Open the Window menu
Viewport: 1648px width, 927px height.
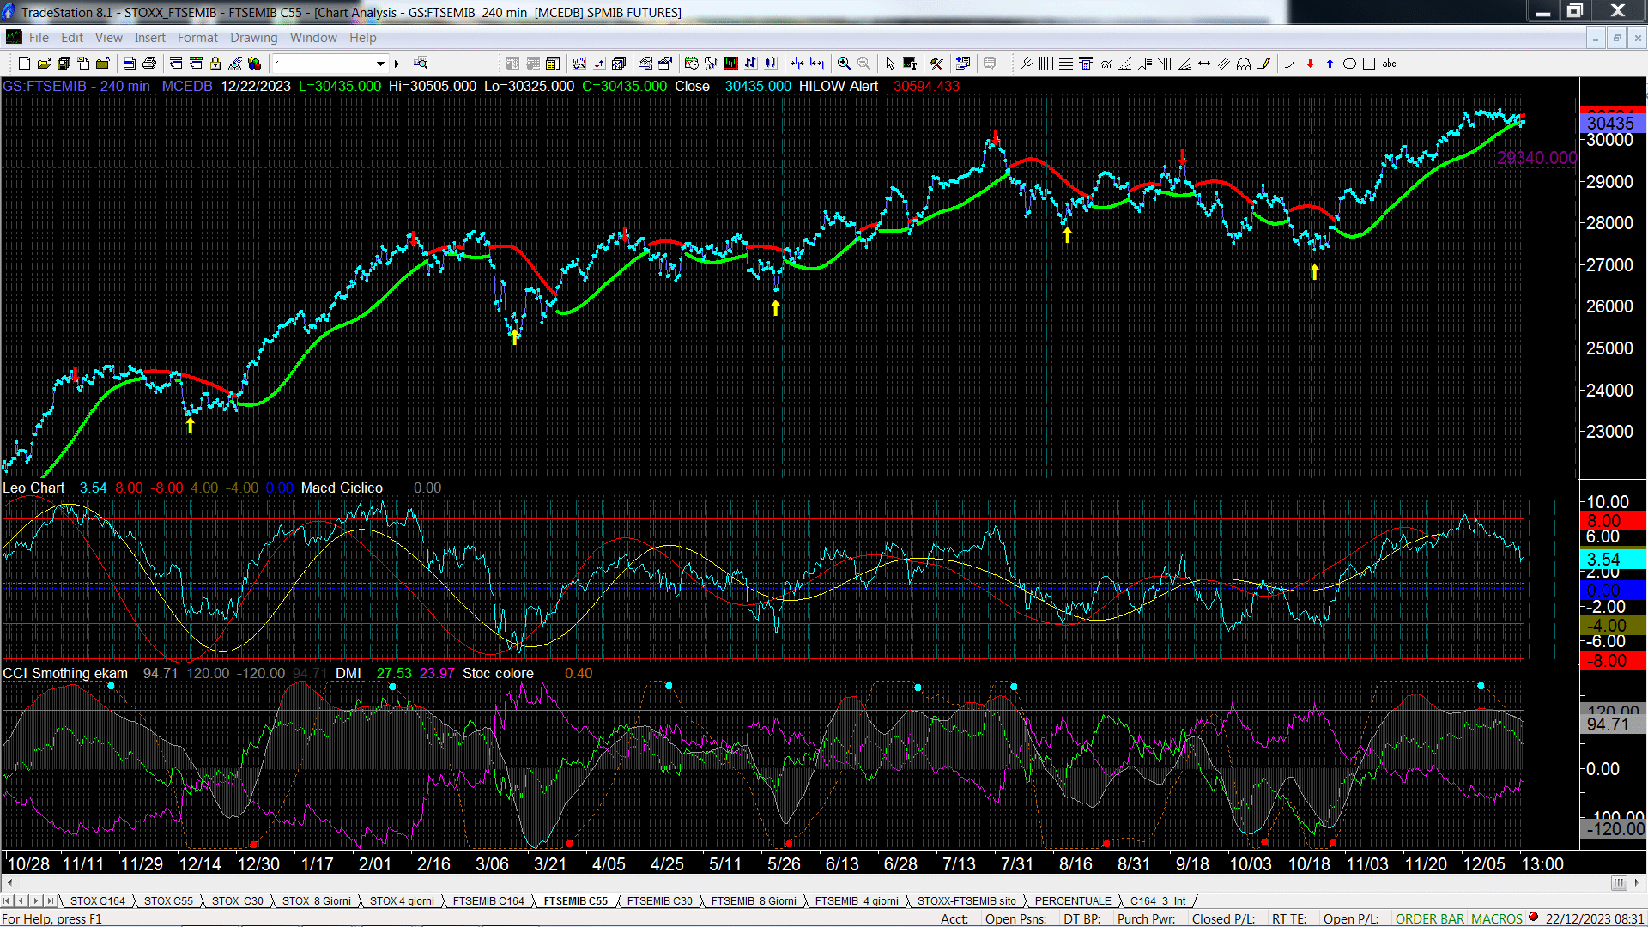pos(313,38)
